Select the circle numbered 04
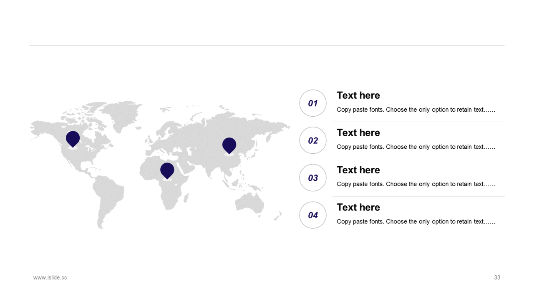The width and height of the screenshot is (534, 300). (x=313, y=215)
